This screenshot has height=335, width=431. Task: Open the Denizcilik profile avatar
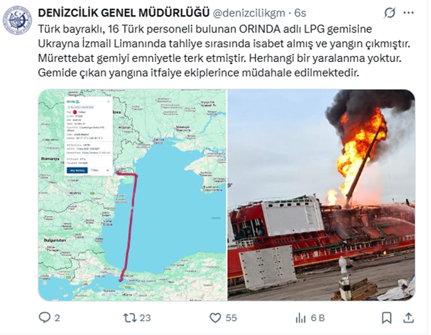point(17,20)
